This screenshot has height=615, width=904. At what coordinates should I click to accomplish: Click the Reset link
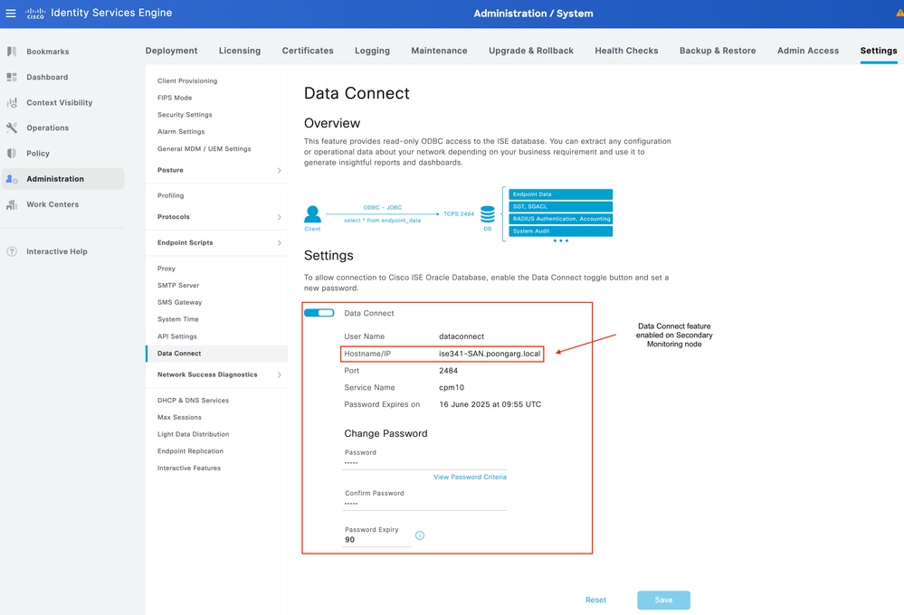coord(595,600)
